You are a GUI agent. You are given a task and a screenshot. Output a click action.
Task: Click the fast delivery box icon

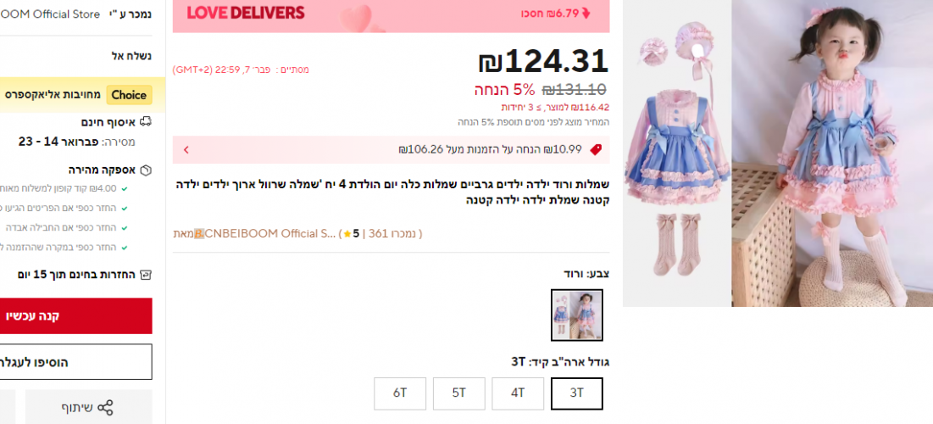(146, 170)
